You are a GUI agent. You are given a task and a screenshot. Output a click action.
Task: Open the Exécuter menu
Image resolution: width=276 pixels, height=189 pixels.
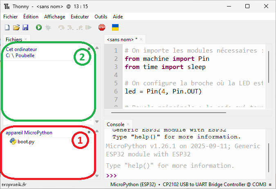pos(80,17)
